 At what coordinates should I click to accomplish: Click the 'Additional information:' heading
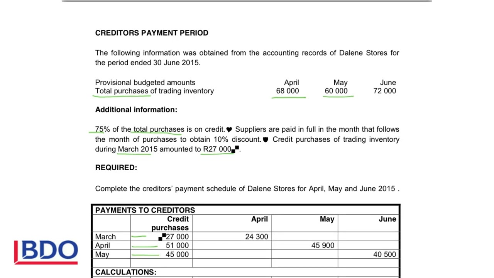[x=136, y=110]
